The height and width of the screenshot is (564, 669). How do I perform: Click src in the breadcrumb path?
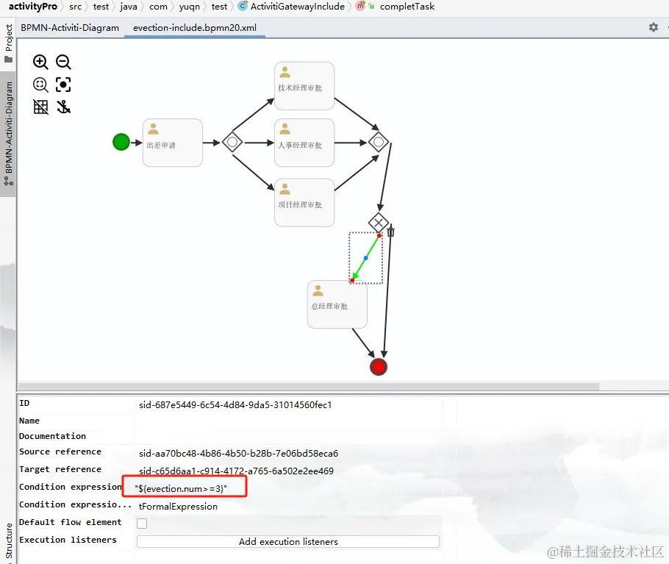coord(75,7)
